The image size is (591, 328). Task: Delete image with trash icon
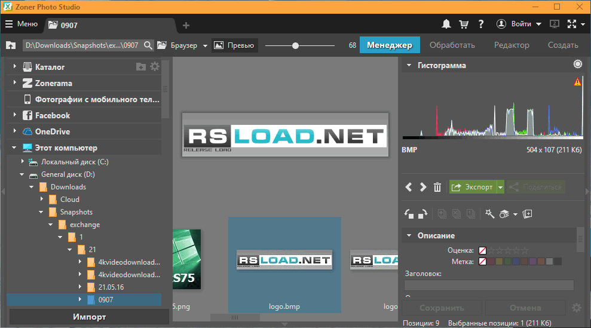(437, 187)
